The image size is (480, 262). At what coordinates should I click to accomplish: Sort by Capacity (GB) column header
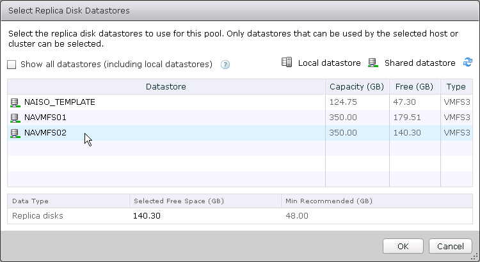coord(357,86)
